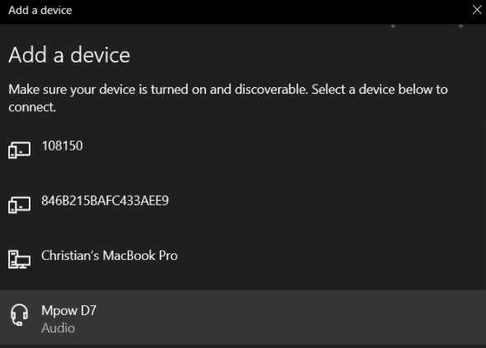486x348 pixels.
Task: Click the device icon beside 108150
Action: click(19, 150)
